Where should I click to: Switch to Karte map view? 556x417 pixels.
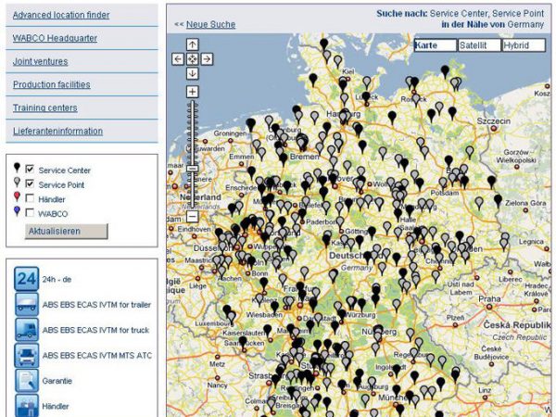pos(436,45)
